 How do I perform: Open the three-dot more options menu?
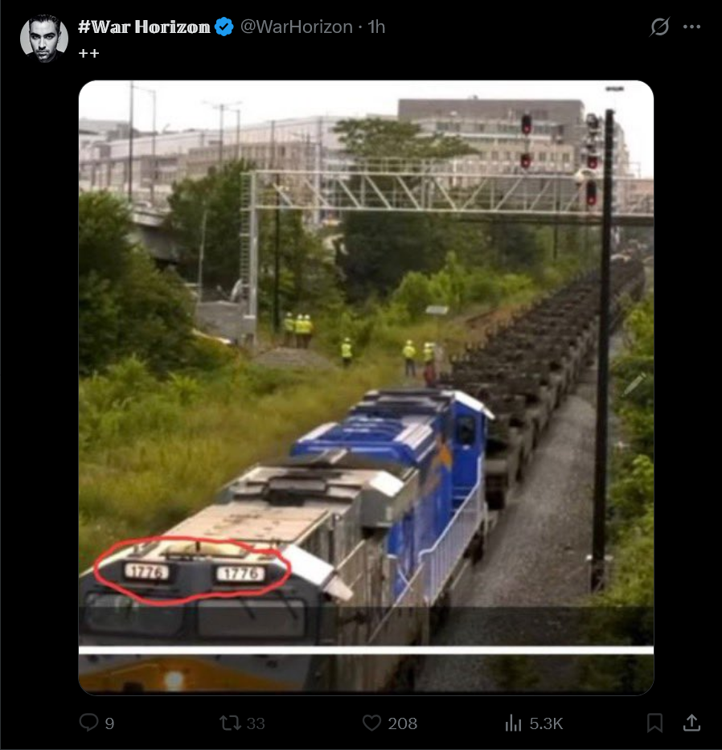692,27
